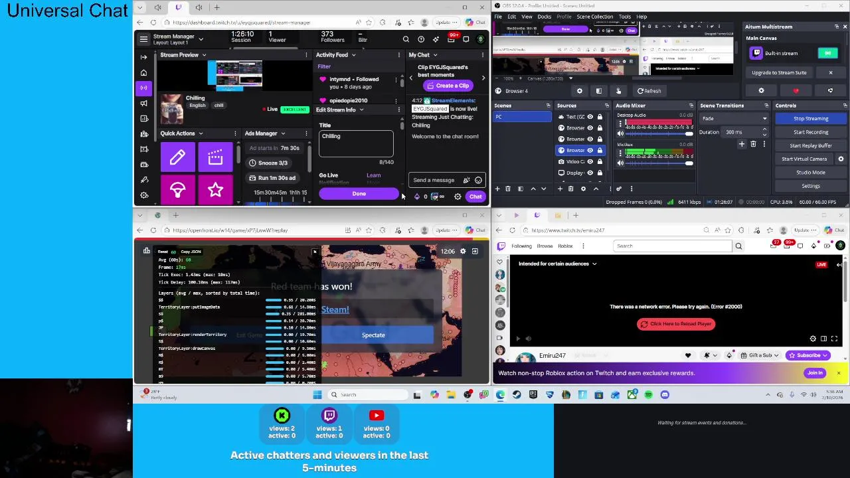Screen dimensions: 850x478
Task: Add a scene transition with plus icon
Action: coord(742,144)
